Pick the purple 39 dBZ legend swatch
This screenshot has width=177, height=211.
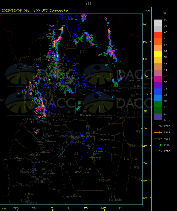pyautogui.click(x=158, y=85)
